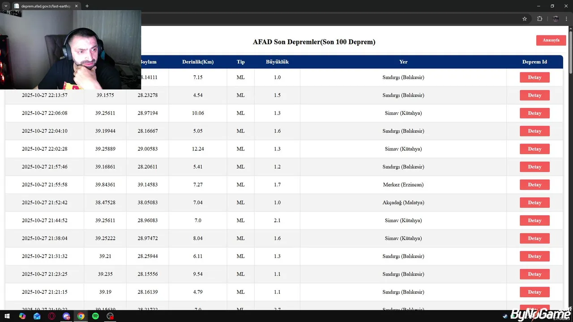
Task: Select the timestamp 2025-10-27 21:55:58
Action: click(45, 185)
